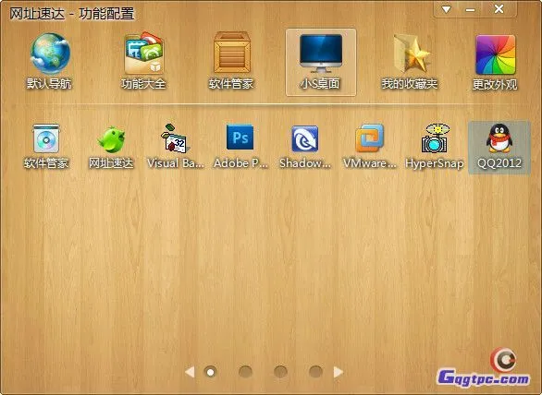This screenshot has height=395, width=542.
Task: Launch the QQ2012 penguin shortcut
Action: coord(499,148)
